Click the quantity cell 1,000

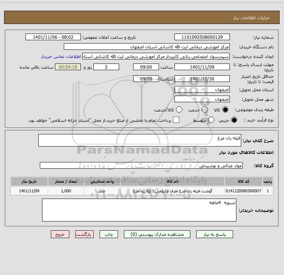pyautogui.click(x=66, y=191)
